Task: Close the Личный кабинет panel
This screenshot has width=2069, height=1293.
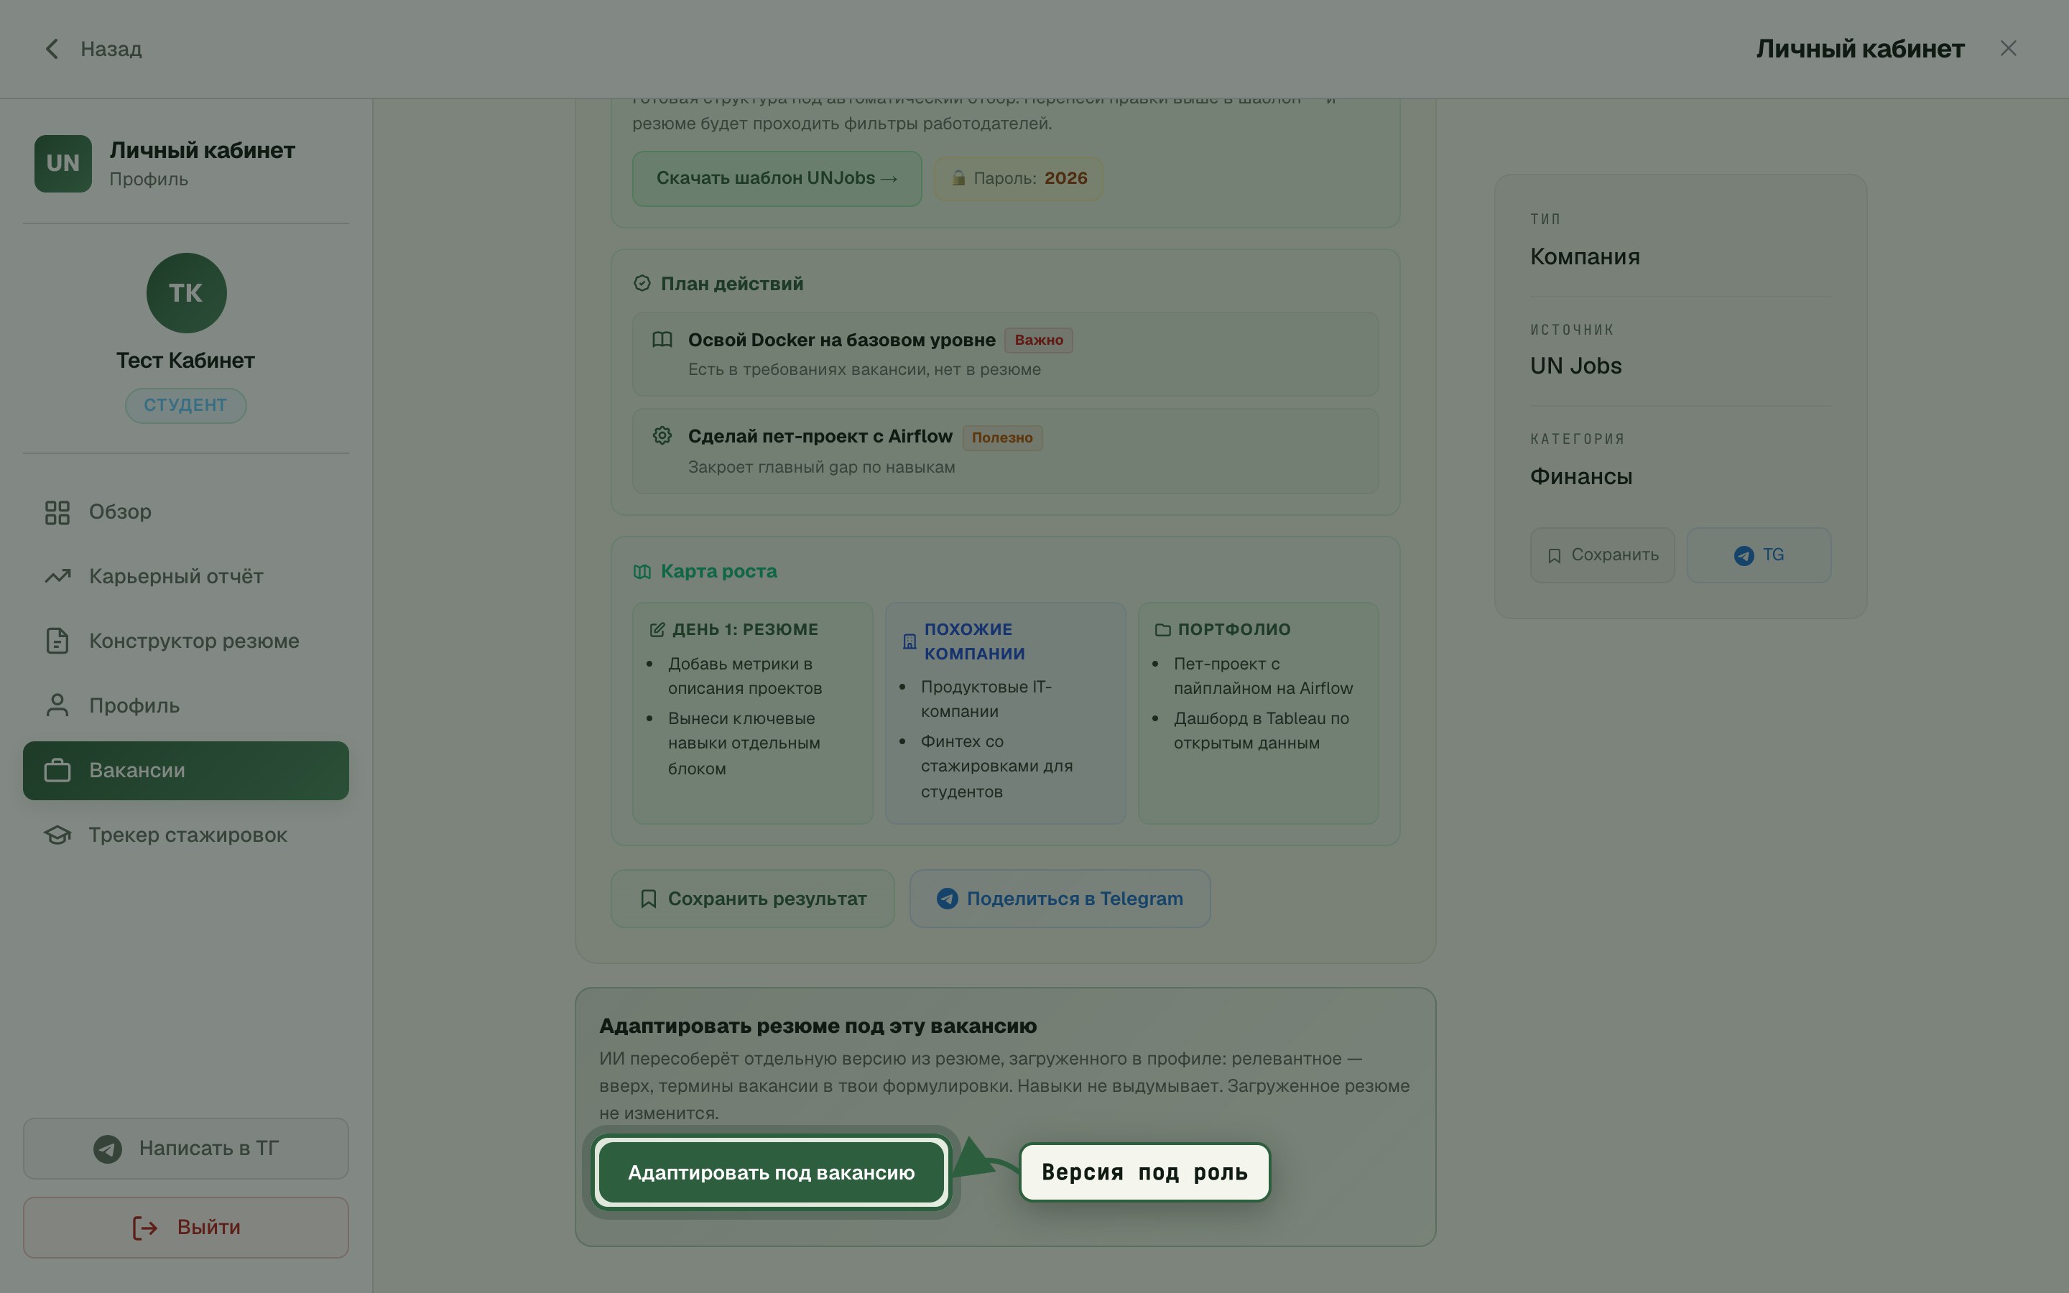Action: click(2007, 49)
